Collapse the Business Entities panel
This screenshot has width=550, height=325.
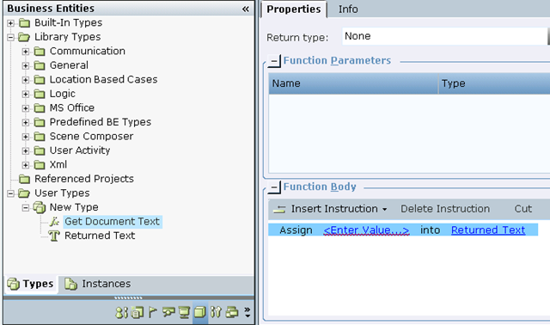point(246,9)
